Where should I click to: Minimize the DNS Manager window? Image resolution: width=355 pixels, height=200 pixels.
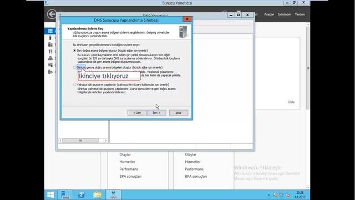click(231, 15)
